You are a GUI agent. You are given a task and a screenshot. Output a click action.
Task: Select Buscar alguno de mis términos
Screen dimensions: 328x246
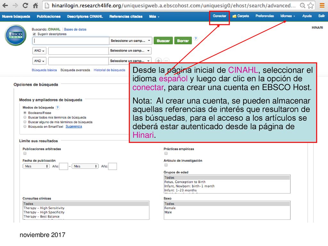tap(25, 122)
